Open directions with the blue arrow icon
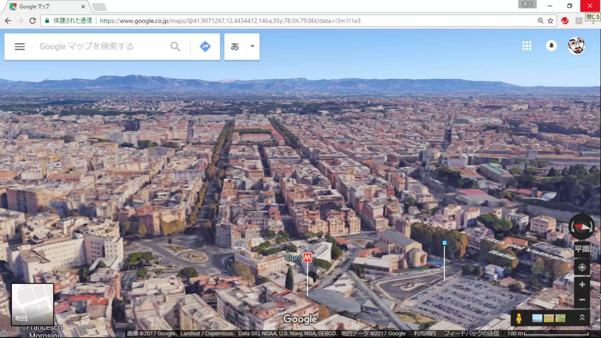This screenshot has width=601, height=338. click(205, 46)
